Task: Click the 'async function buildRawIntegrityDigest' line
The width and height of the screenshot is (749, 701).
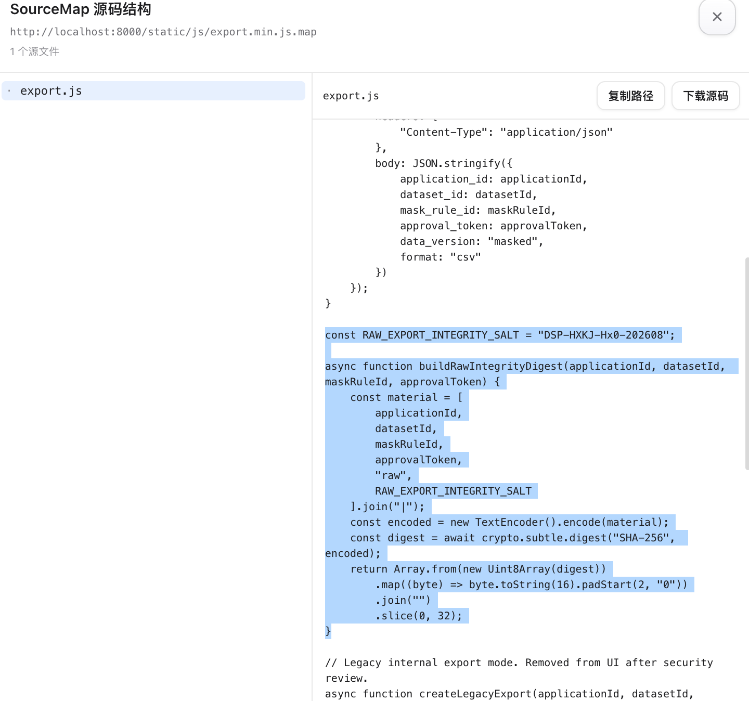Action: (525, 366)
